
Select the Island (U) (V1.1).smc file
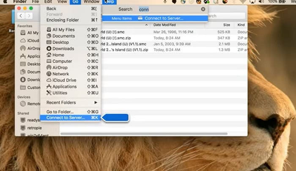pyautogui.click(x=174, y=44)
